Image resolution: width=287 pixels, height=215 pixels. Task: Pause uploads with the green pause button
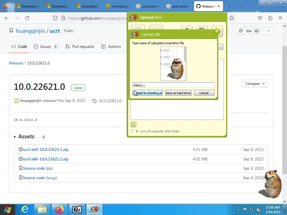click(133, 125)
